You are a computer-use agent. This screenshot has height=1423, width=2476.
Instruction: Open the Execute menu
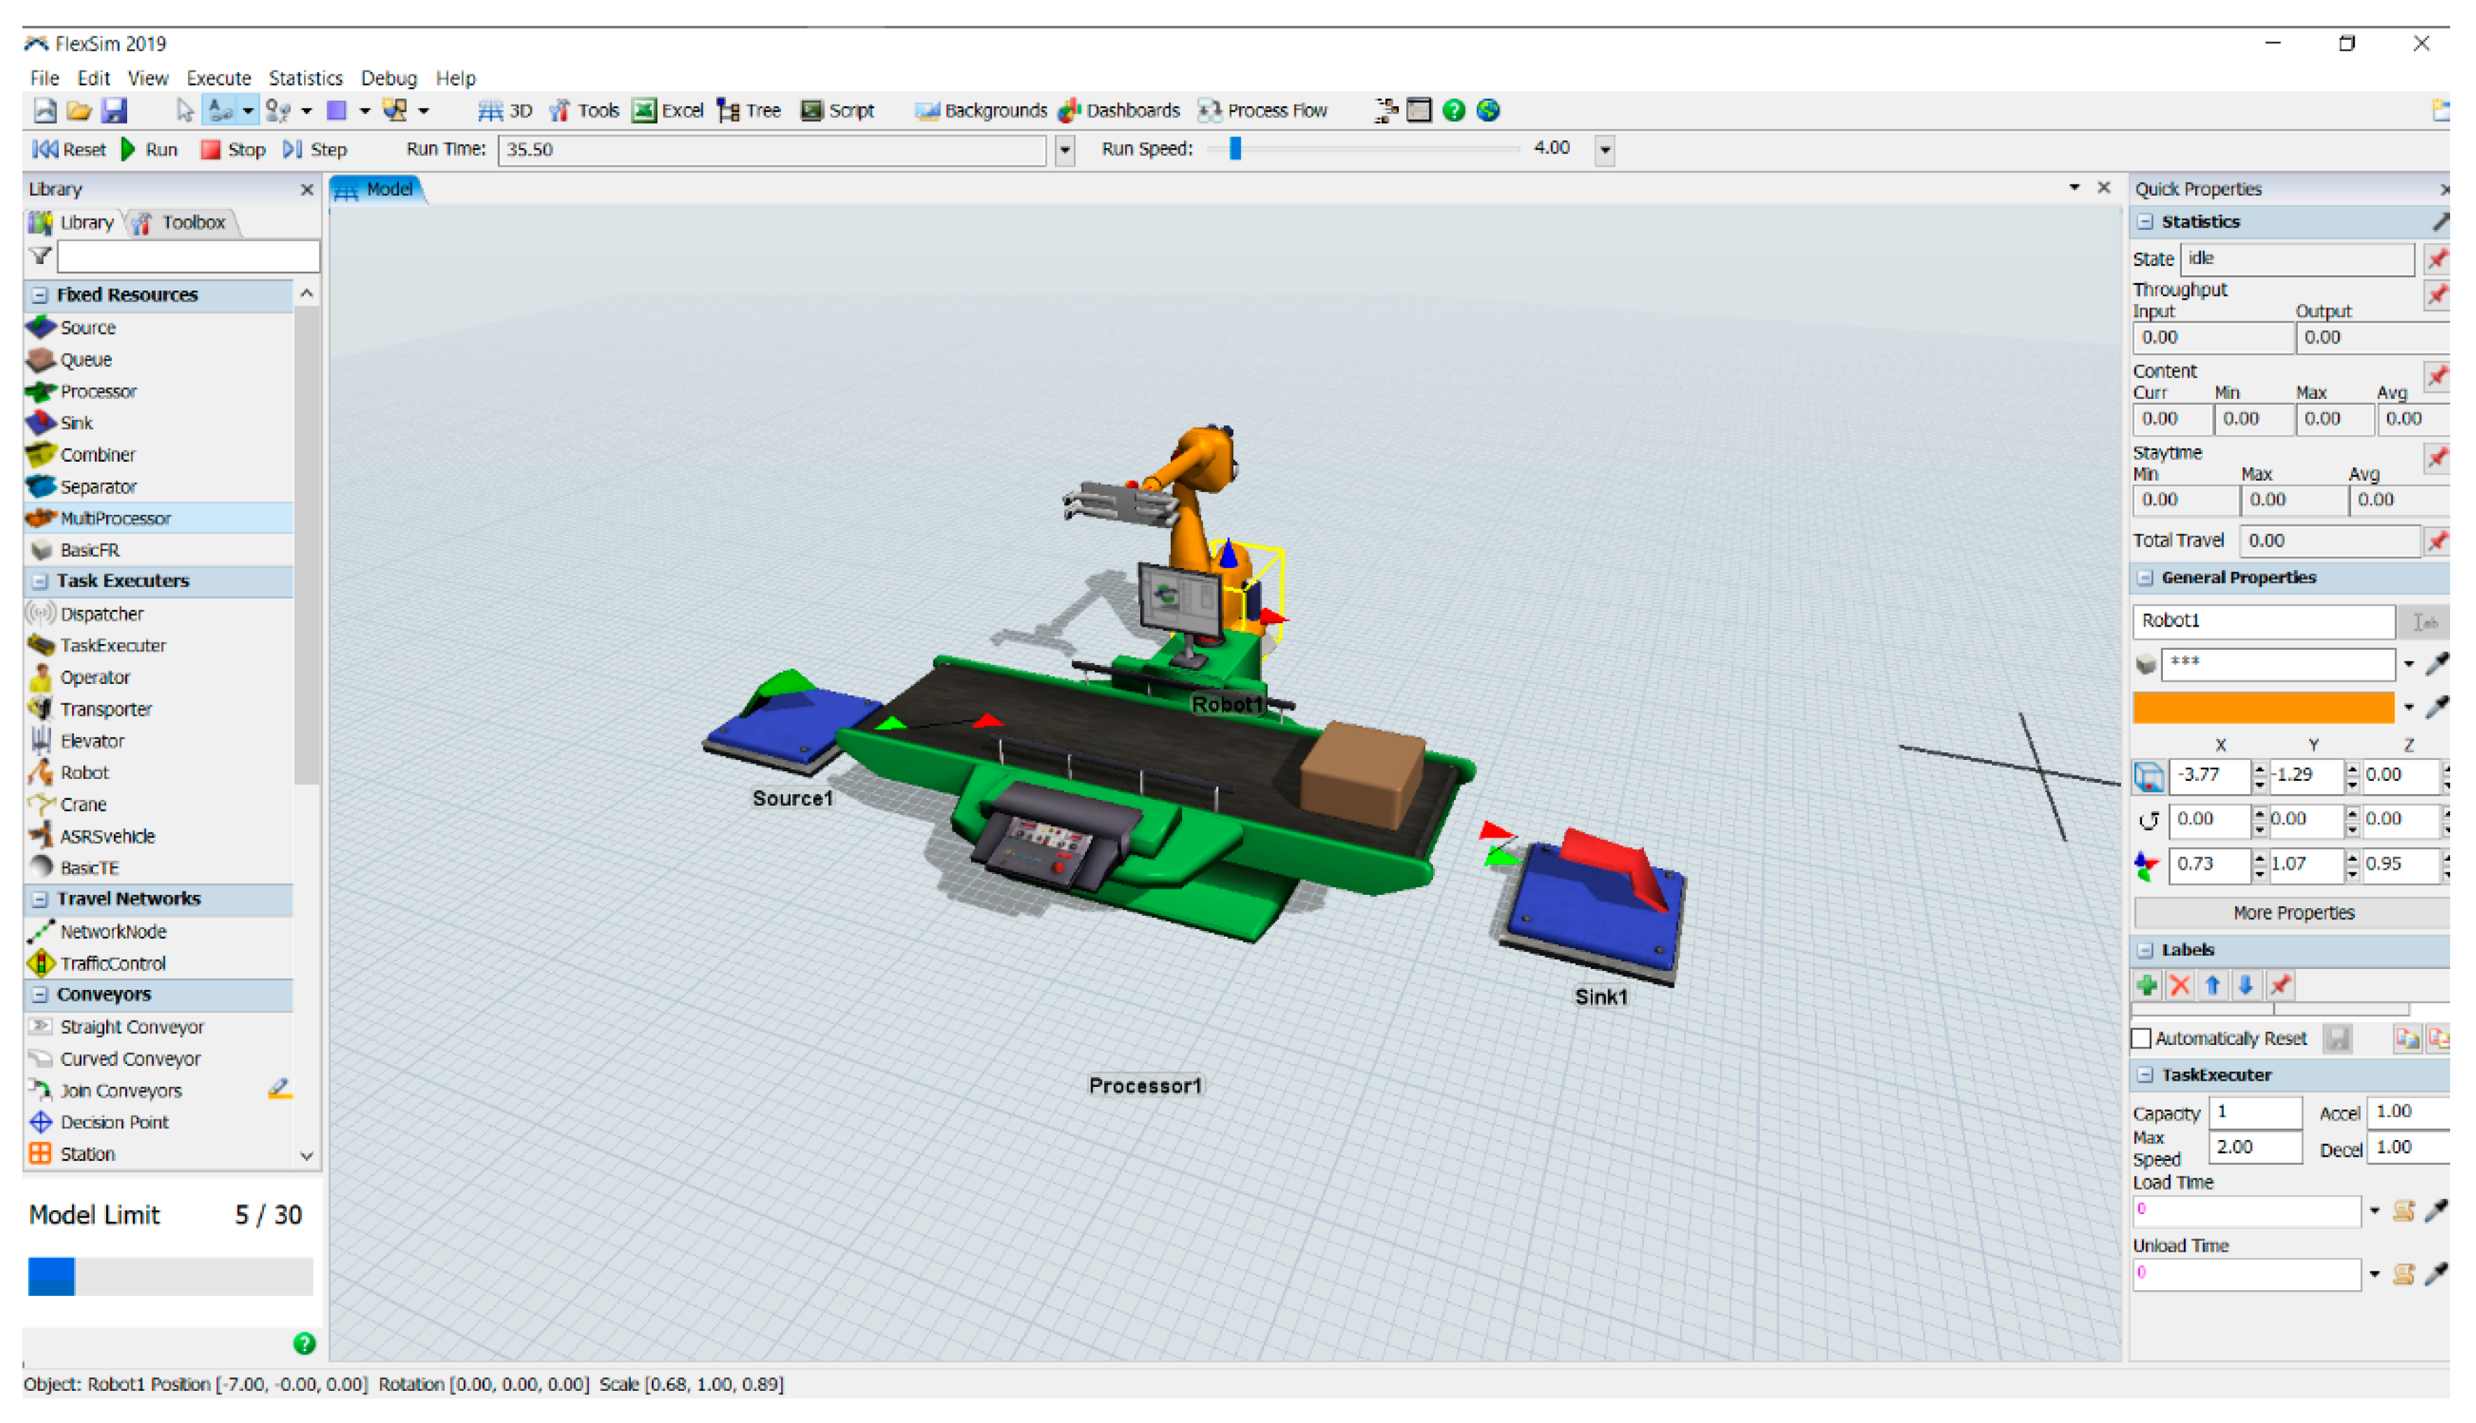[x=219, y=78]
